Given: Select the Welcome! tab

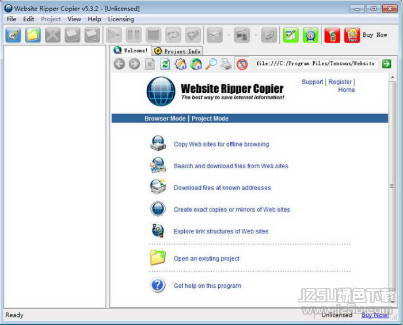Looking at the screenshot, I should click(x=131, y=51).
